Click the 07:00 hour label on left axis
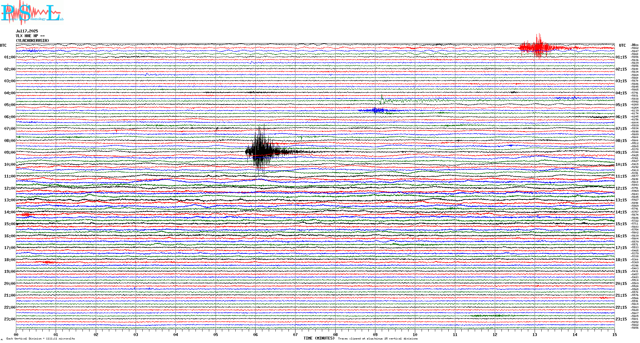This screenshot has width=640, height=343. [x=10, y=129]
